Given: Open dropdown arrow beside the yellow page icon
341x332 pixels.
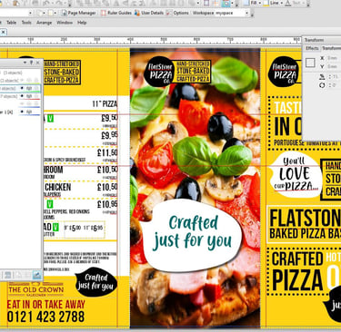Looking at the screenshot, I should click(x=55, y=13).
